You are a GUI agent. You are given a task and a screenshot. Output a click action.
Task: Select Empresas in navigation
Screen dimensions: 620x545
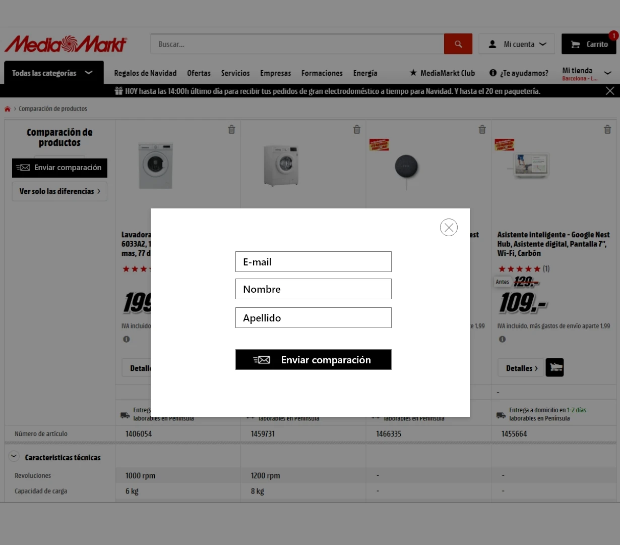(x=276, y=73)
